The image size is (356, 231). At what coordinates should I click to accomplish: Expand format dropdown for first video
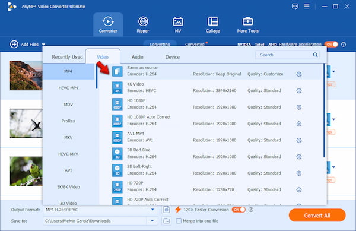click(x=333, y=71)
